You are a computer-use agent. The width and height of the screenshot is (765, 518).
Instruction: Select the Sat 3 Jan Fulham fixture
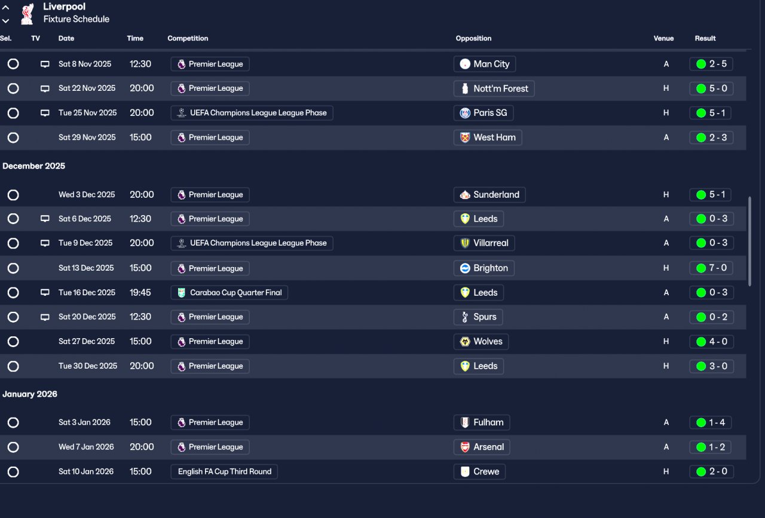coord(13,422)
